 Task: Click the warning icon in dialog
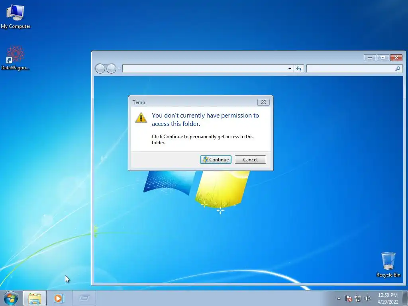(x=141, y=118)
